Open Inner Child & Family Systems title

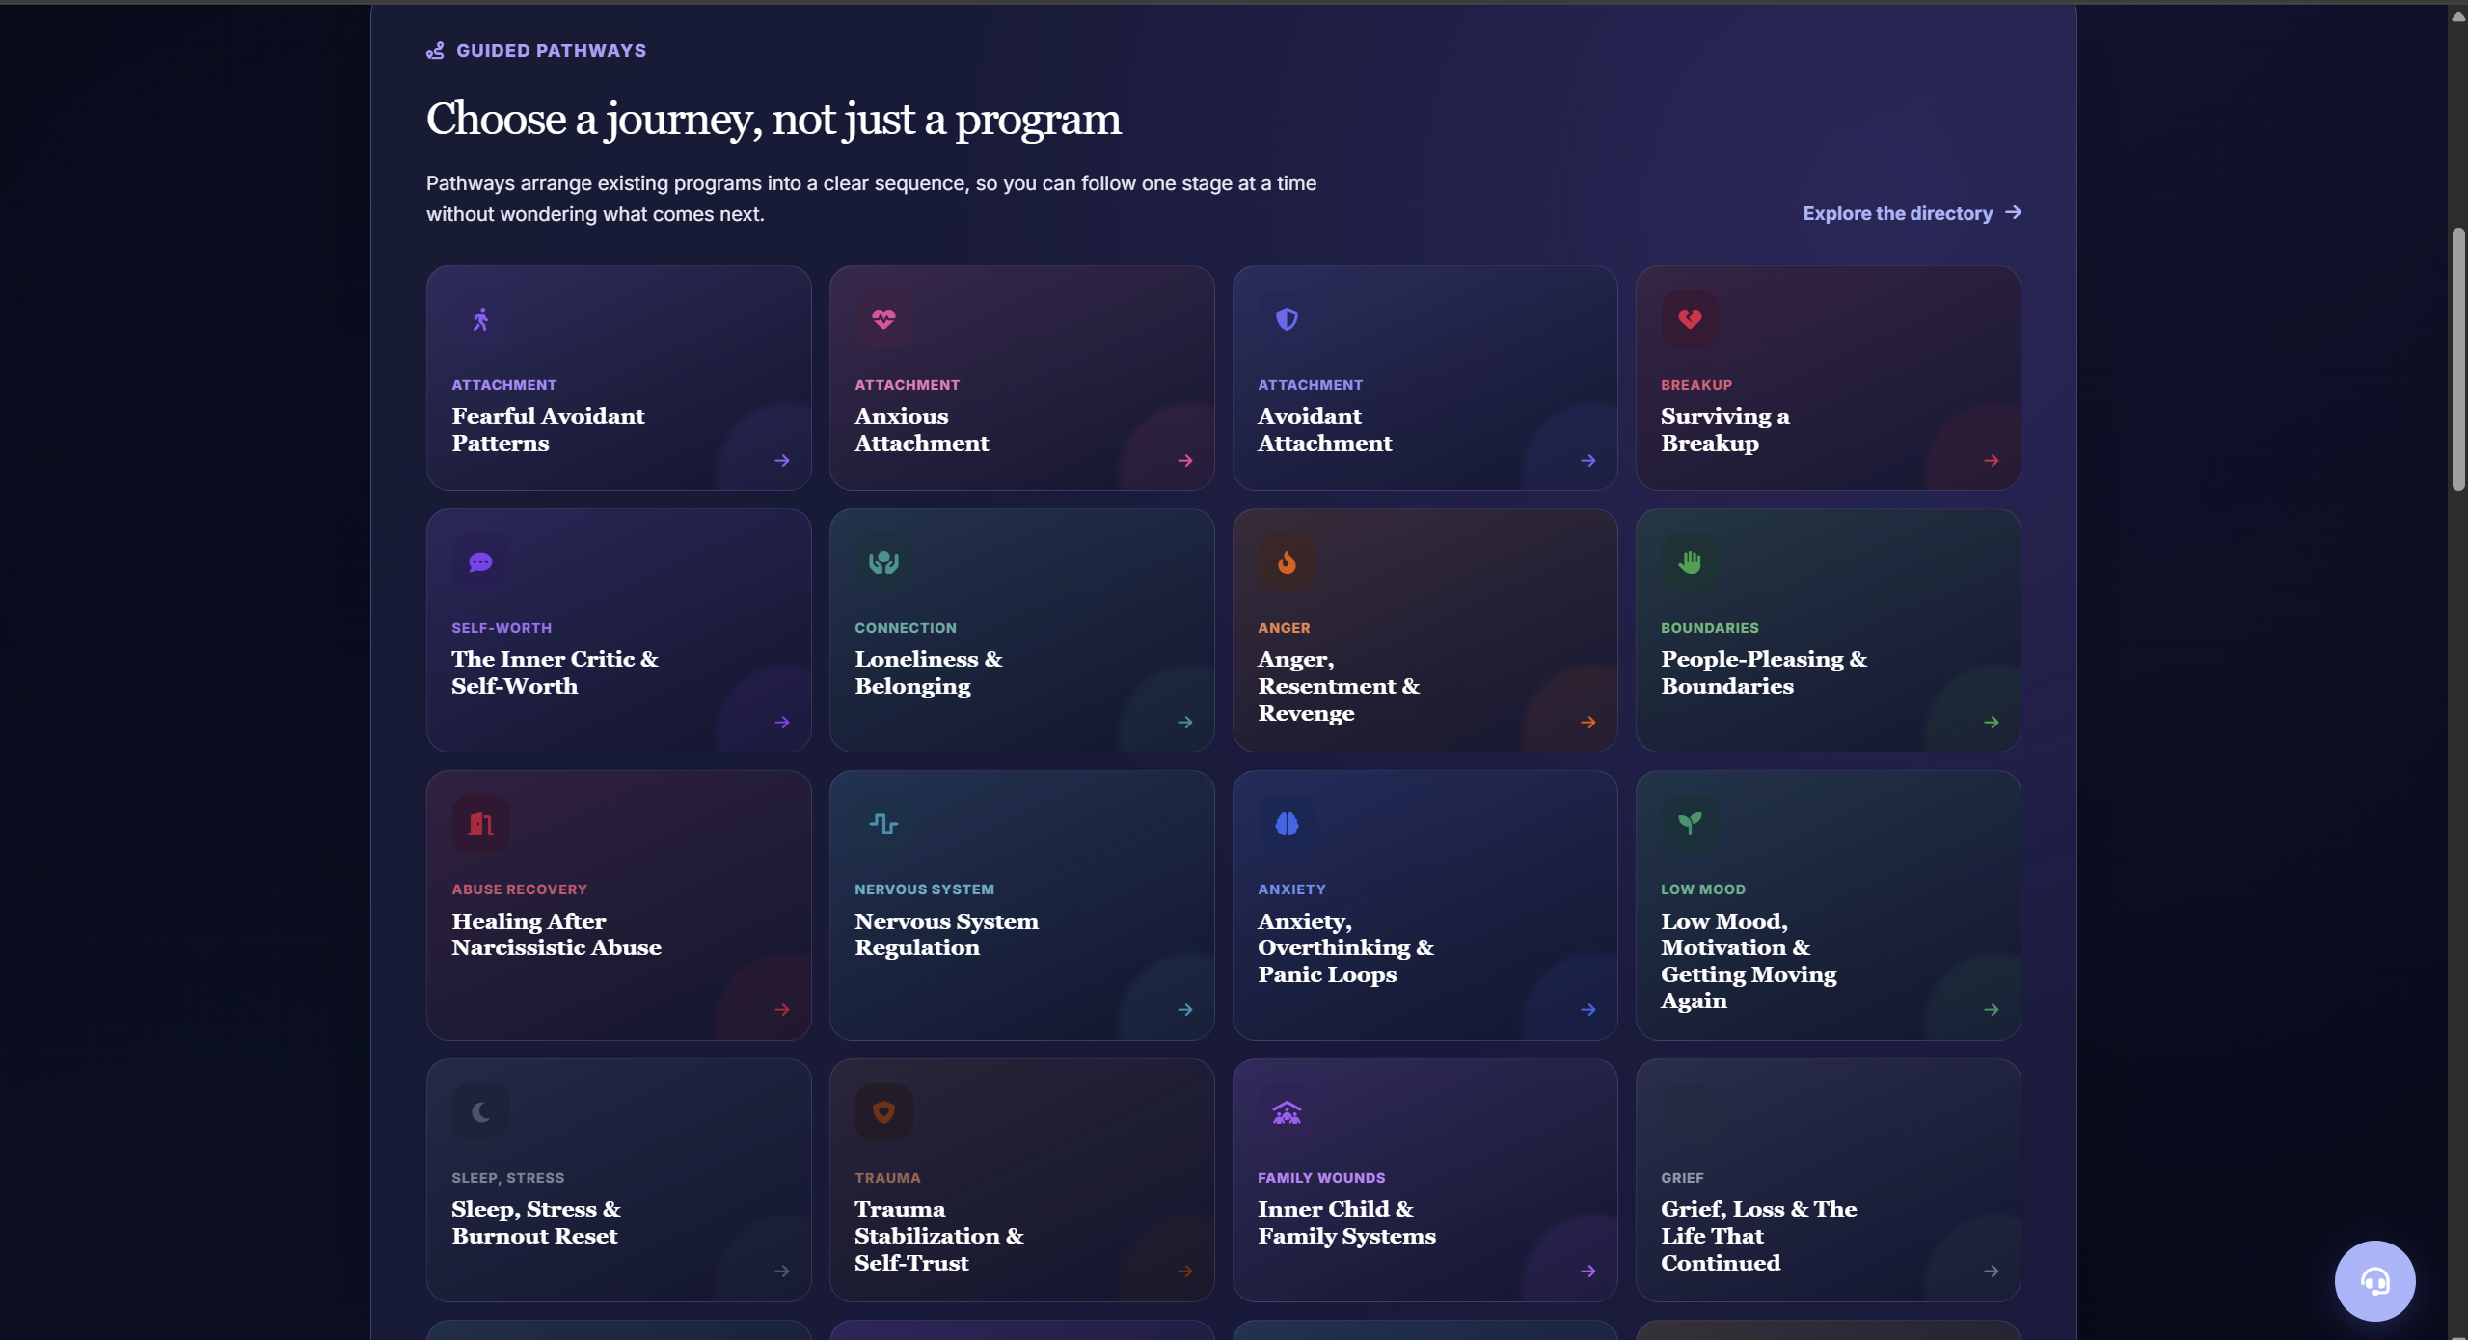tap(1346, 1222)
